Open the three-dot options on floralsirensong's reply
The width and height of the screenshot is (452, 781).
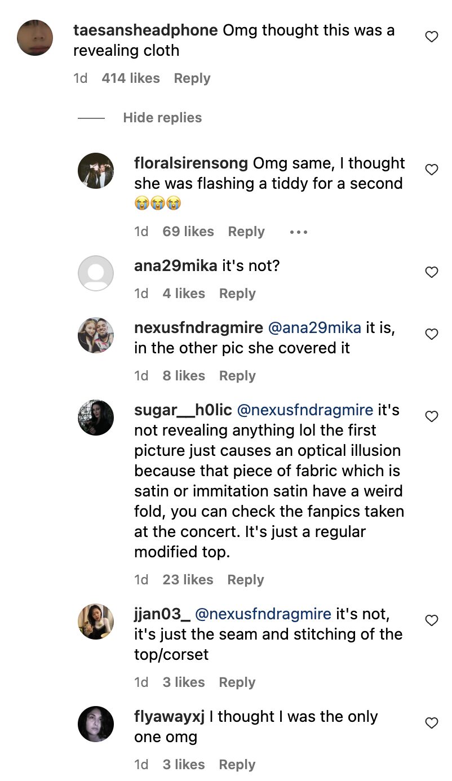coord(298,232)
